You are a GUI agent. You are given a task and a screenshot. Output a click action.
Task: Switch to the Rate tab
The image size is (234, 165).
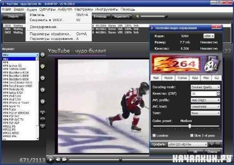[195, 78]
